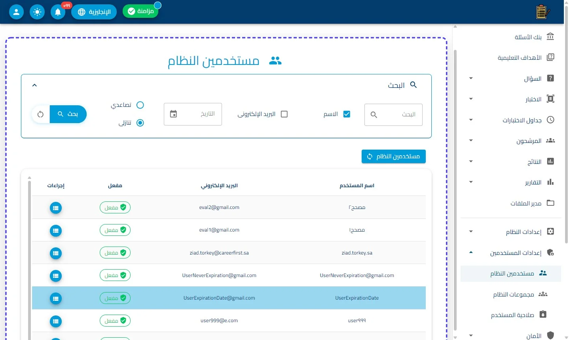Toggle مفعل status for UserNeverExpiration@gmail.com
This screenshot has height=340, width=569.
115,275
